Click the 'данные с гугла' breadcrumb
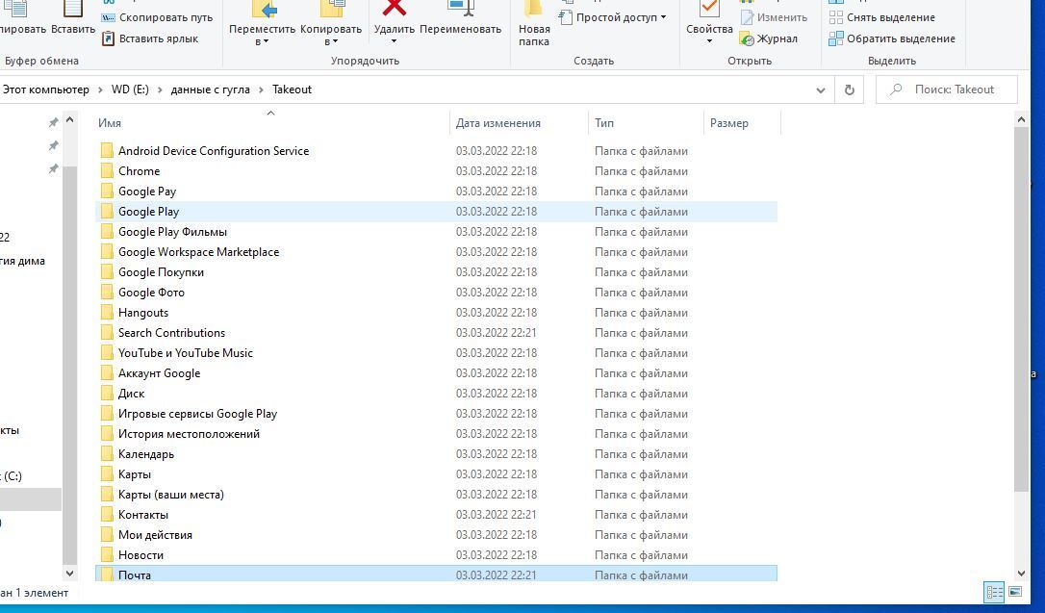 click(x=209, y=89)
